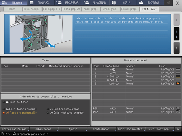Click the punch scraps icon
182x136 pixels.
point(7,113)
